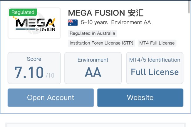Image resolution: width=191 pixels, height=127 pixels.
Task: Open the broker Website button
Action: [140, 97]
